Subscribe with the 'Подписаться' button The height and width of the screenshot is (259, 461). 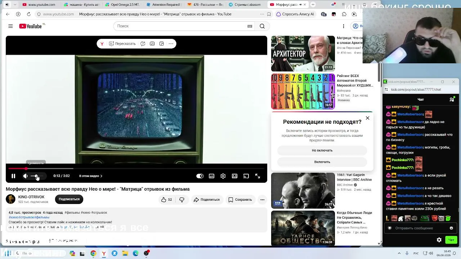69,199
